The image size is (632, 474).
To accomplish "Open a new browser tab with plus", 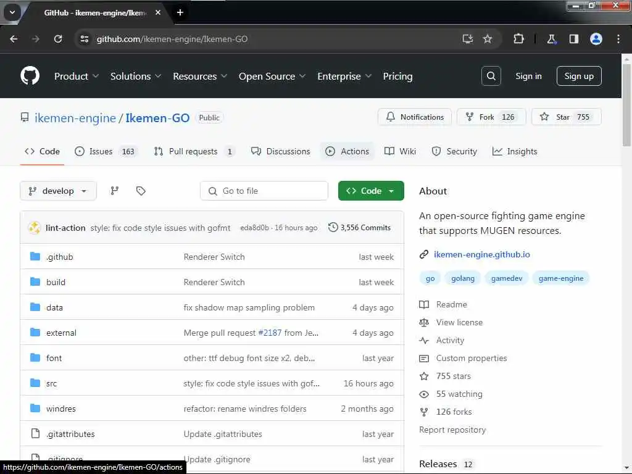I will 180,12.
